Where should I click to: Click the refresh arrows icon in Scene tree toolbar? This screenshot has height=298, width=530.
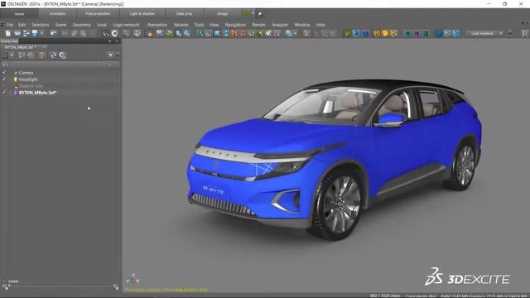[x=53, y=55]
